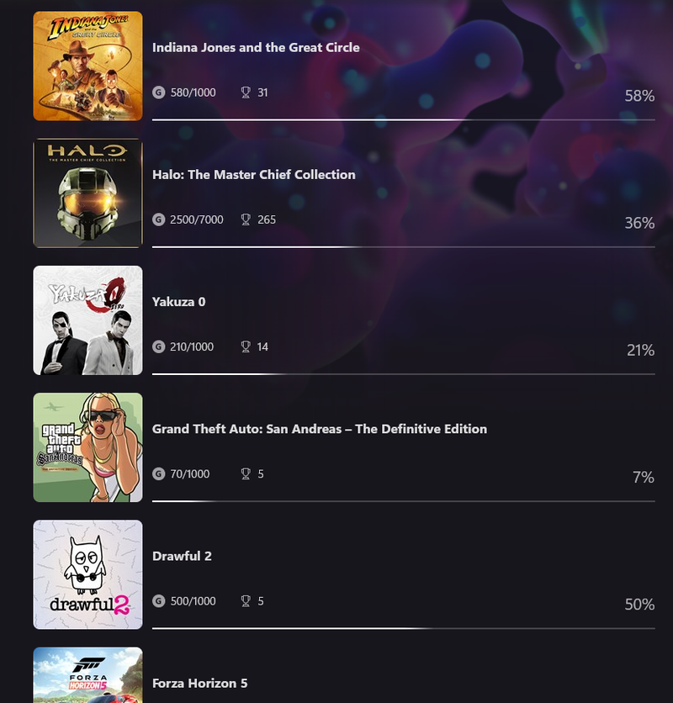Viewport: 673px width, 703px height.
Task: Select the Forza Horizon 5 title
Action: pos(199,684)
